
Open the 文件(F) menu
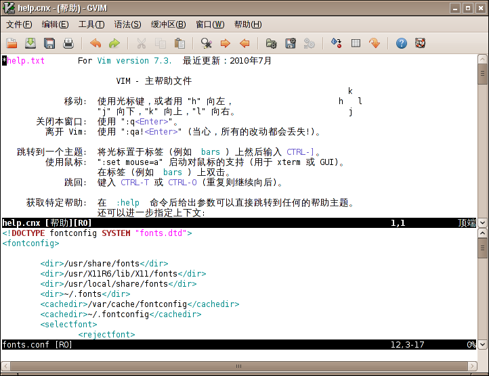point(19,24)
